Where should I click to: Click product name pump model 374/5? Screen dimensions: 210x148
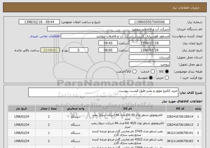[x=128, y=133]
